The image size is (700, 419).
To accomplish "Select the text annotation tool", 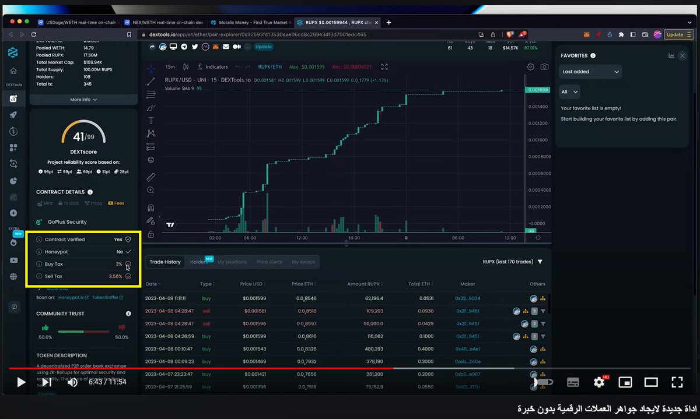I will [150, 121].
